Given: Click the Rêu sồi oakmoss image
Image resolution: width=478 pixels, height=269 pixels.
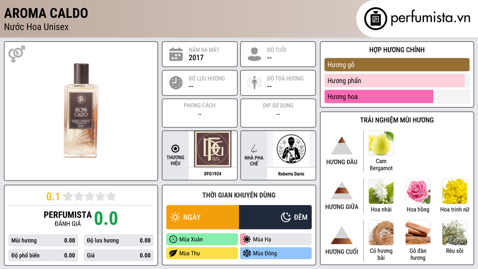Looking at the screenshot, I should [455, 233].
